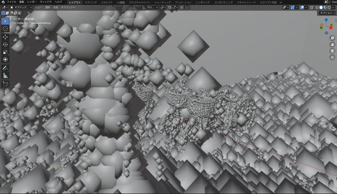Open transform orientation Global dropdown
The width and height of the screenshot is (337, 194).
pos(150,8)
